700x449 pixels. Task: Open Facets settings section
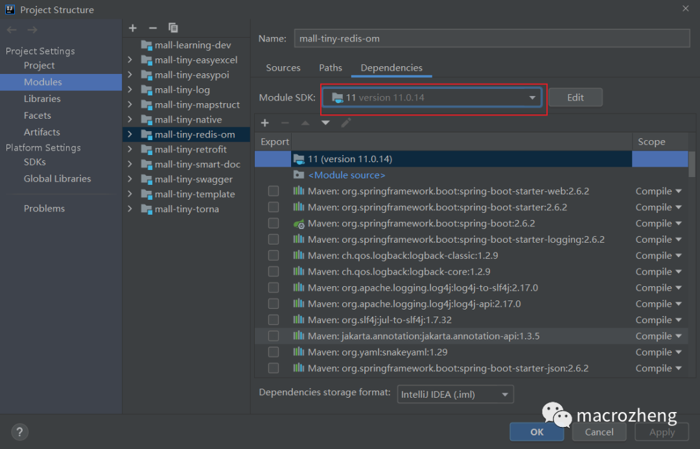pyautogui.click(x=38, y=115)
